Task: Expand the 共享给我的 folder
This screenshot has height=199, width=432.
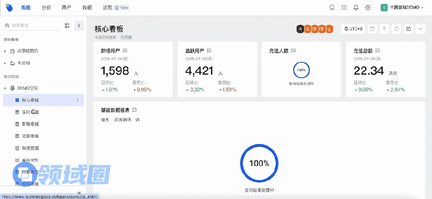Action: click(5, 51)
